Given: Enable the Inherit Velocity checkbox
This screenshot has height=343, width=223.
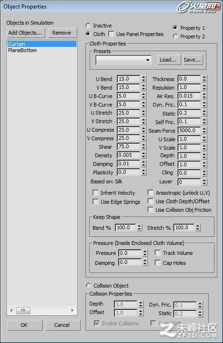Looking at the screenshot, I should pos(95,193).
